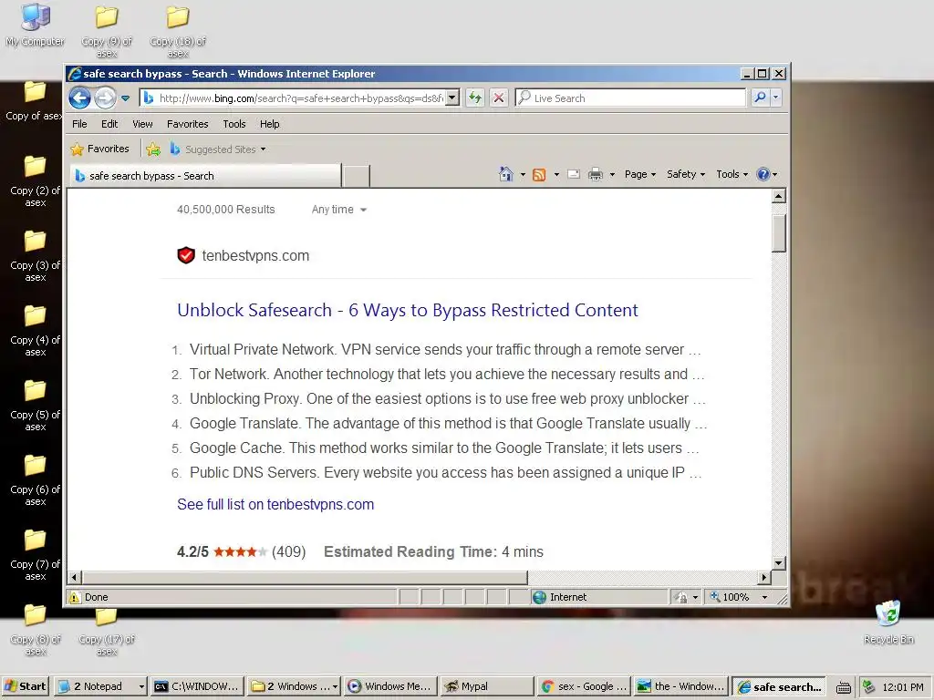This screenshot has width=934, height=700.
Task: Switch to 2 Notepad taskbar group
Action: click(x=100, y=686)
